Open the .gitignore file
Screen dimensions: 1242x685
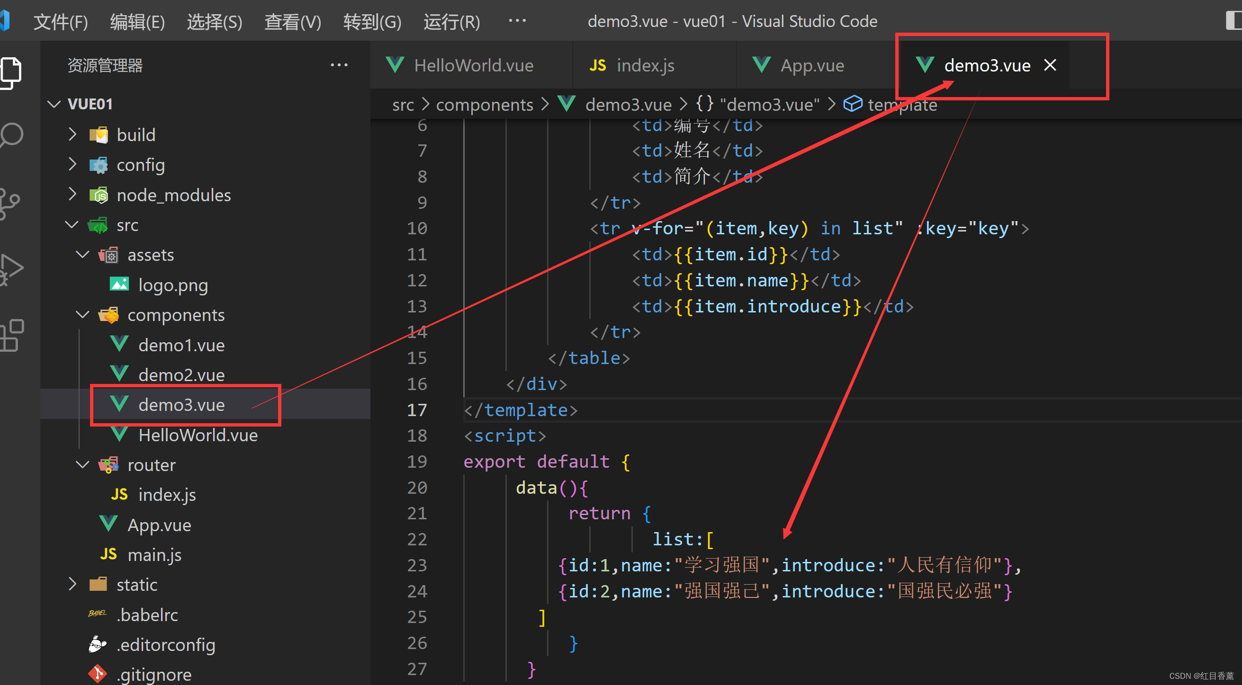pyautogui.click(x=153, y=674)
